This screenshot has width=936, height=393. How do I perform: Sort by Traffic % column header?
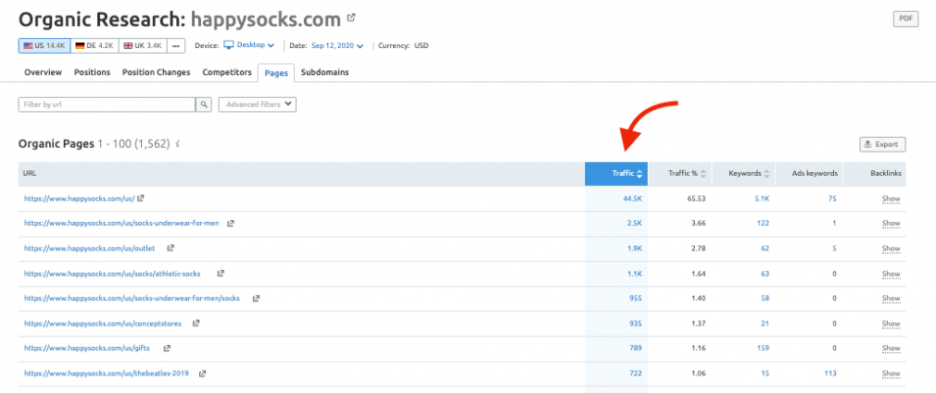(680, 174)
